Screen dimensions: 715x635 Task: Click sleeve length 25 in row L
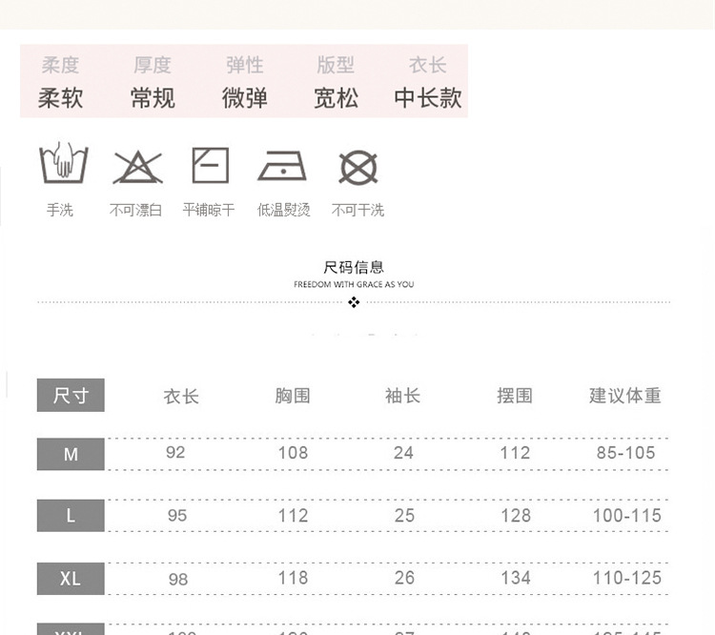(x=404, y=516)
